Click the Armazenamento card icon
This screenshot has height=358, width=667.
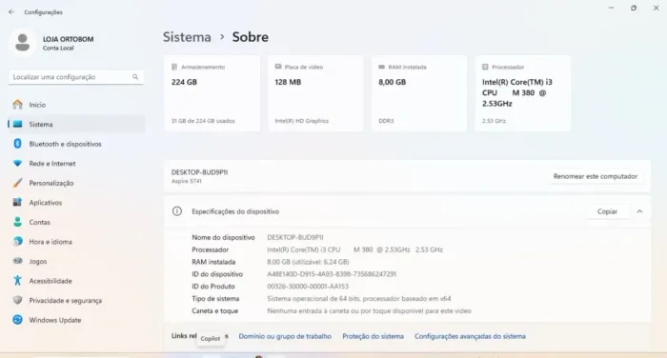(x=174, y=67)
